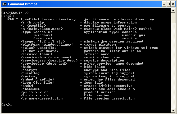Click the 'create 64-bit executive' description

(108, 86)
